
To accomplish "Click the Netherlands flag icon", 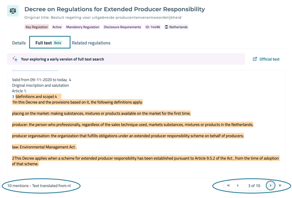I will 166,27.
